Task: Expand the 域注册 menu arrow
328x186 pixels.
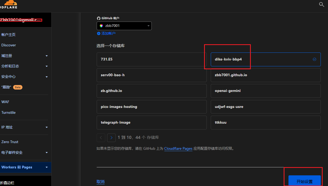Action: (x=47, y=56)
